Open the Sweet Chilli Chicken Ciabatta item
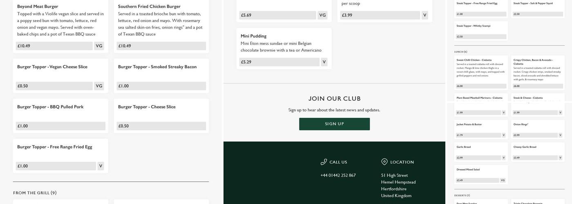The height and width of the screenshot is (204, 572). tap(474, 60)
